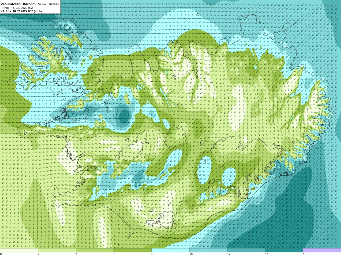Click the 'Vindur í 925hPa' label
The width and height of the screenshot is (341, 256).
[49, 4]
